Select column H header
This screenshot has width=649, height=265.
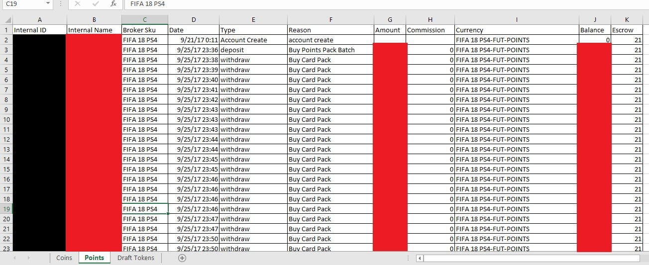click(430, 20)
